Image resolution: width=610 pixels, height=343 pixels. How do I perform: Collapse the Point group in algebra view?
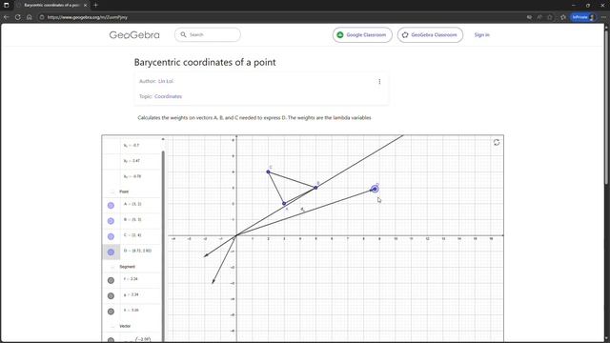[x=112, y=192]
